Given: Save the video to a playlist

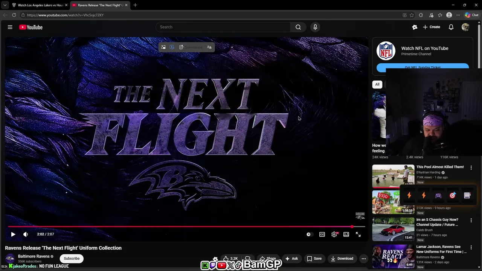Looking at the screenshot, I should [314, 259].
